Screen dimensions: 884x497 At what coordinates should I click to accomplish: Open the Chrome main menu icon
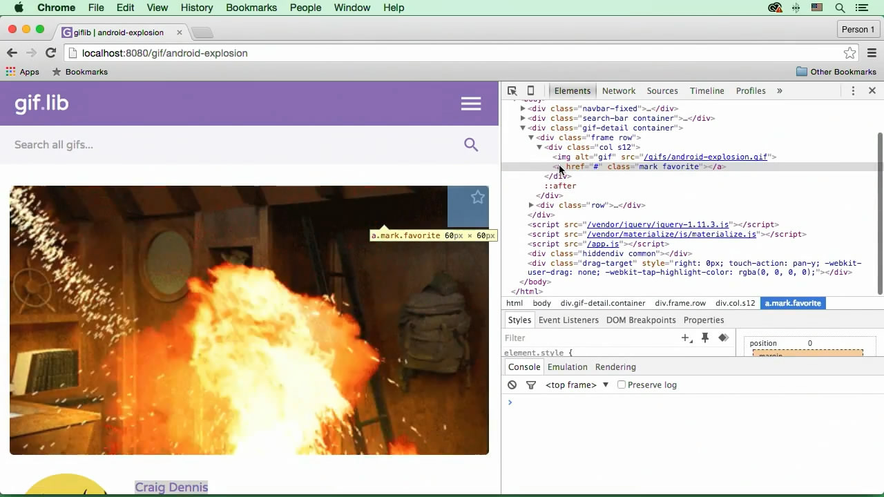click(x=872, y=53)
